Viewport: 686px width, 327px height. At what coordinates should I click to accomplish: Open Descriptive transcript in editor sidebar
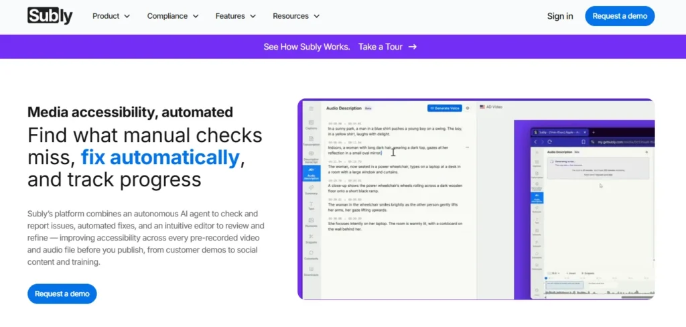tap(311, 157)
